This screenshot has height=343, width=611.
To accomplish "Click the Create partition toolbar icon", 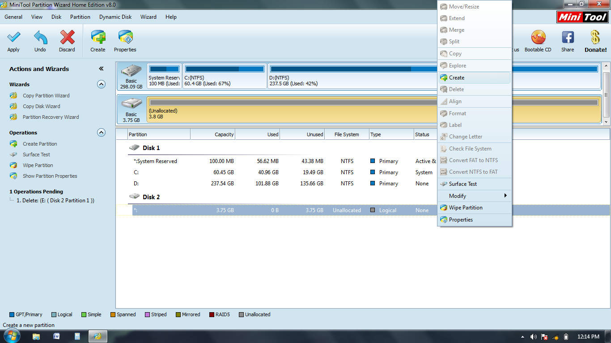I will 98,38.
